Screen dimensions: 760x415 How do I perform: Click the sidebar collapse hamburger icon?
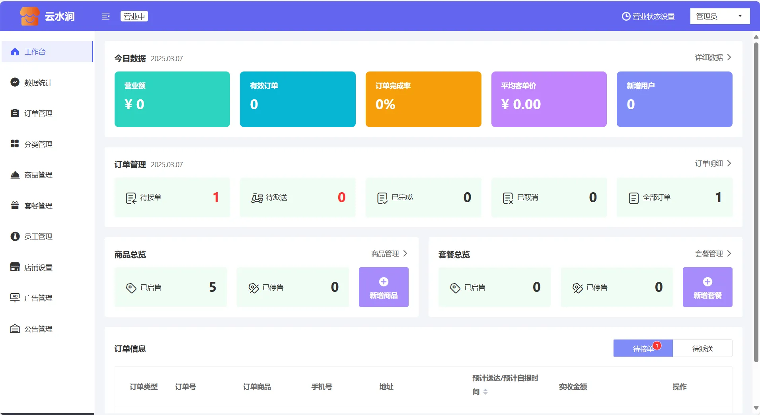tap(105, 16)
